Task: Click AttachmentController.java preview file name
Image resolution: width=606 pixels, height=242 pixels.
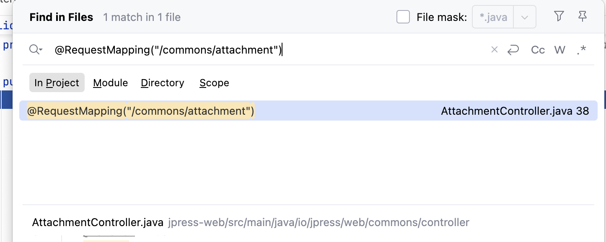Action: [98, 222]
